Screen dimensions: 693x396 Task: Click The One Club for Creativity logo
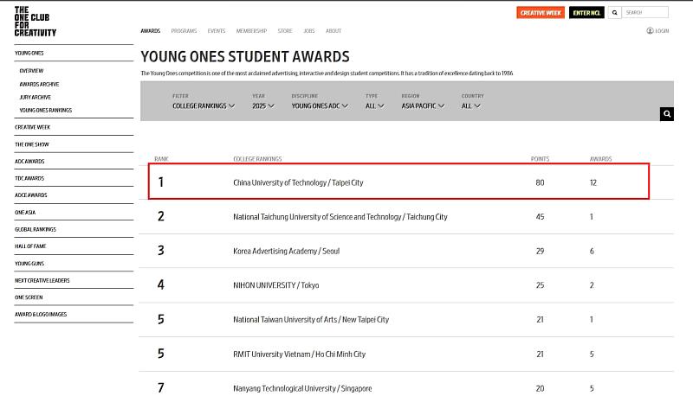click(36, 21)
